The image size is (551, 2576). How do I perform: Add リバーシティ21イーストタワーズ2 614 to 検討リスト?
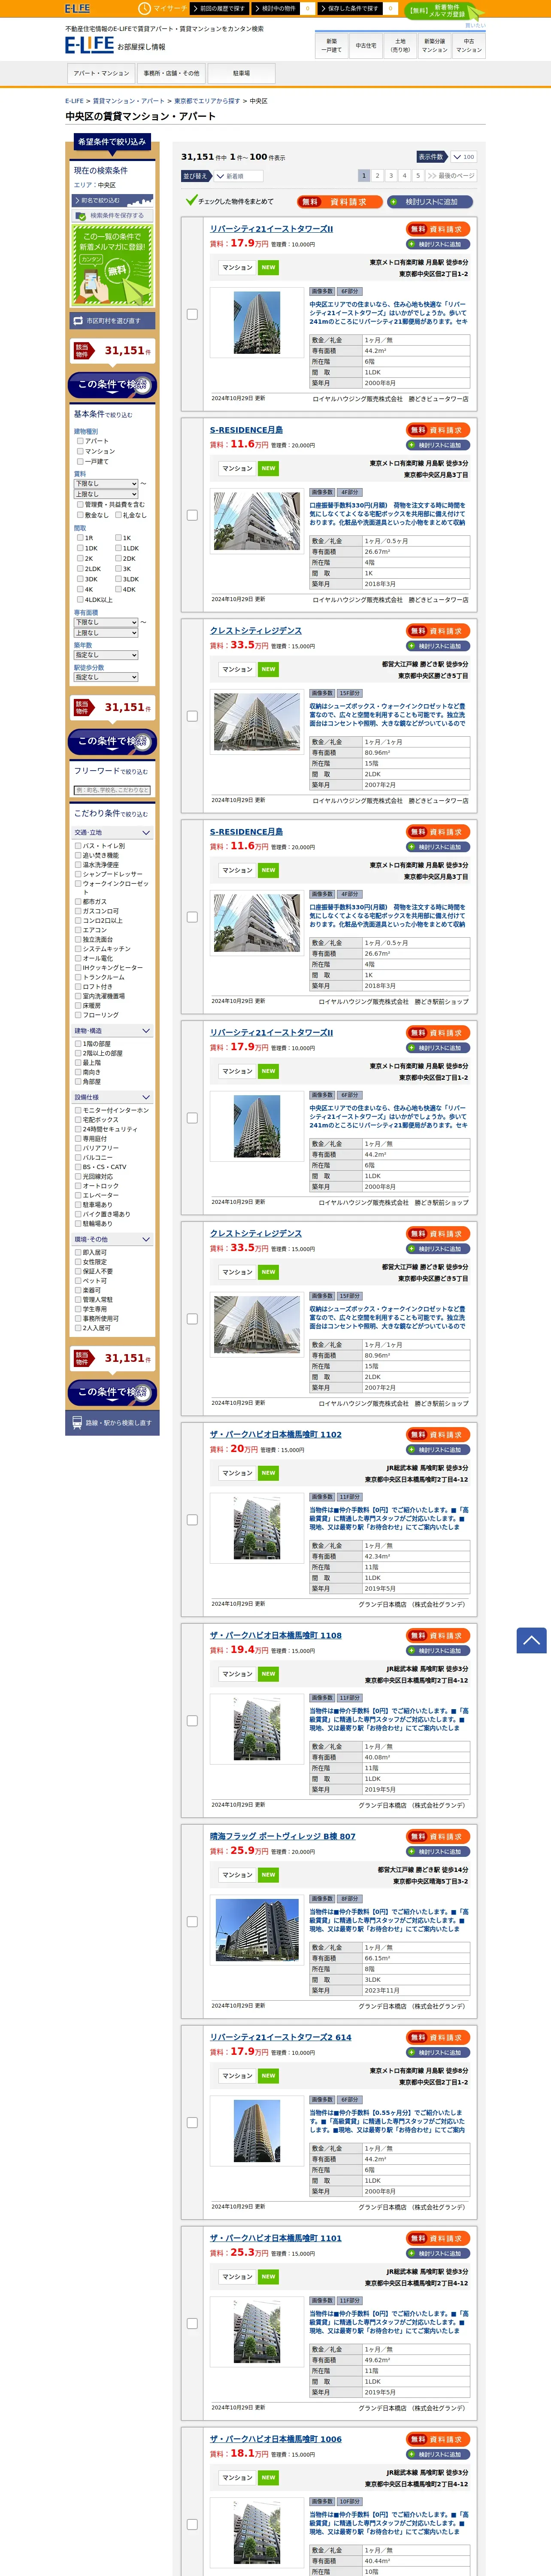tap(438, 2052)
